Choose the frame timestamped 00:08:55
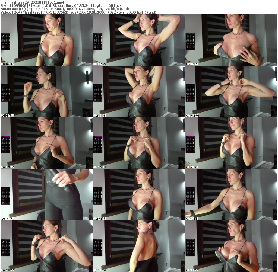Screen dimensions: 278x272 tap(46, 92)
